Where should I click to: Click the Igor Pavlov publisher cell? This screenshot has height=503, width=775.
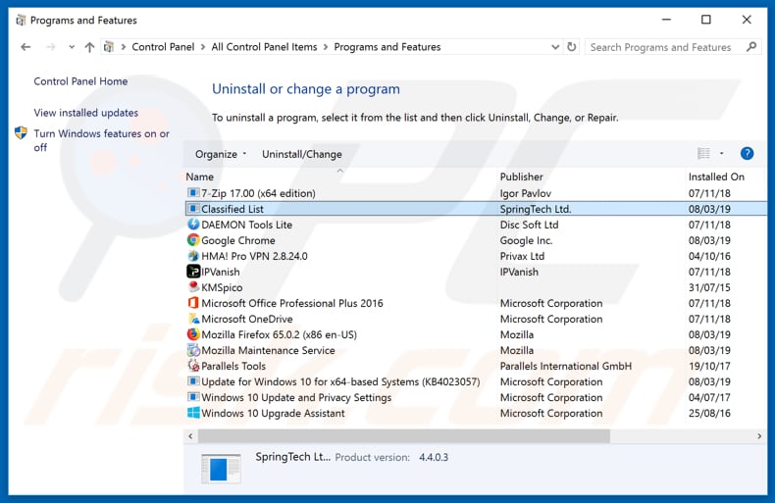[526, 193]
